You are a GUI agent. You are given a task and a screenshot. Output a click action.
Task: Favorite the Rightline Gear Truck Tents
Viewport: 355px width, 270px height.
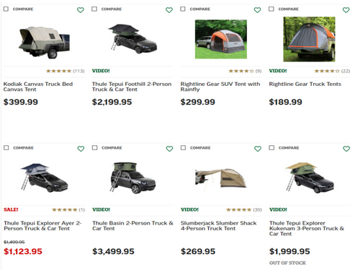click(346, 10)
